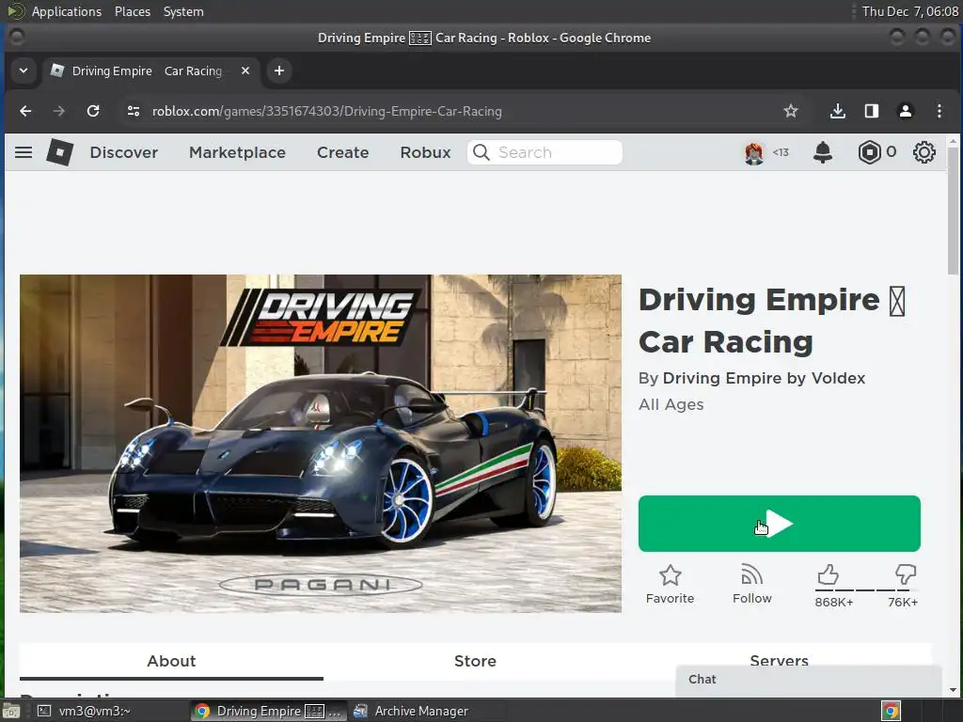Switch to the About tab

coord(171,661)
